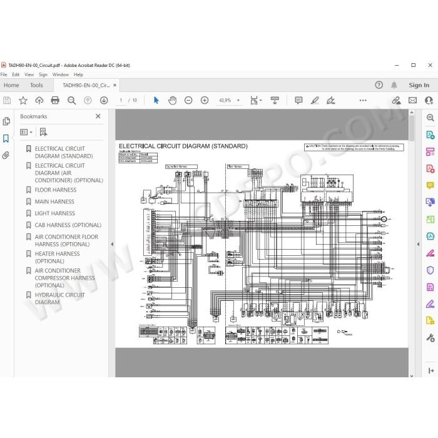The image size is (438, 438).
Task: Upload file to cloud icon
Action: pos(39,100)
